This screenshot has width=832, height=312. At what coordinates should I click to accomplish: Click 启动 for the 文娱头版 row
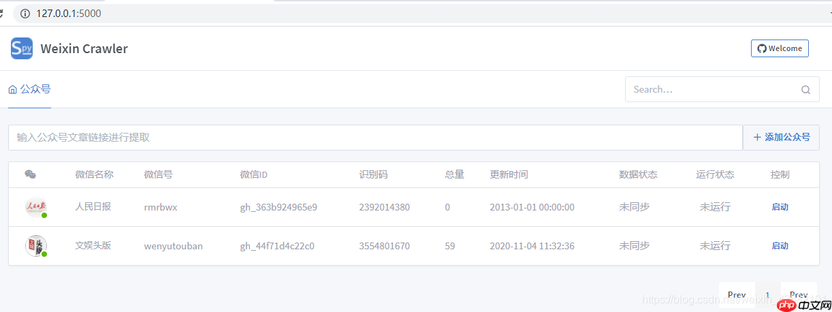780,246
